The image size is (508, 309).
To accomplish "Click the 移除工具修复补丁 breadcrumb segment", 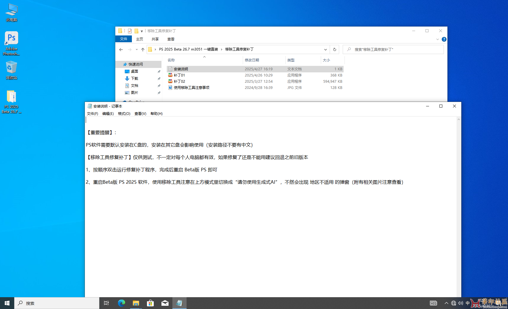I will [240, 49].
